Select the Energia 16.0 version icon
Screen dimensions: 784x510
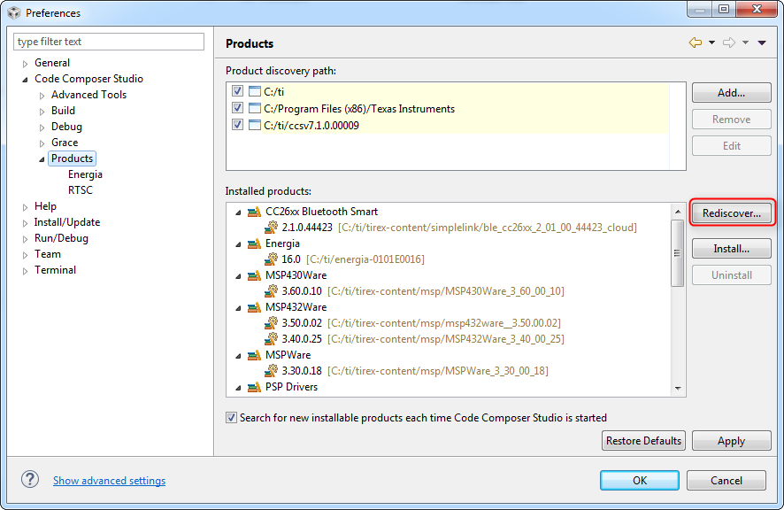point(271,259)
